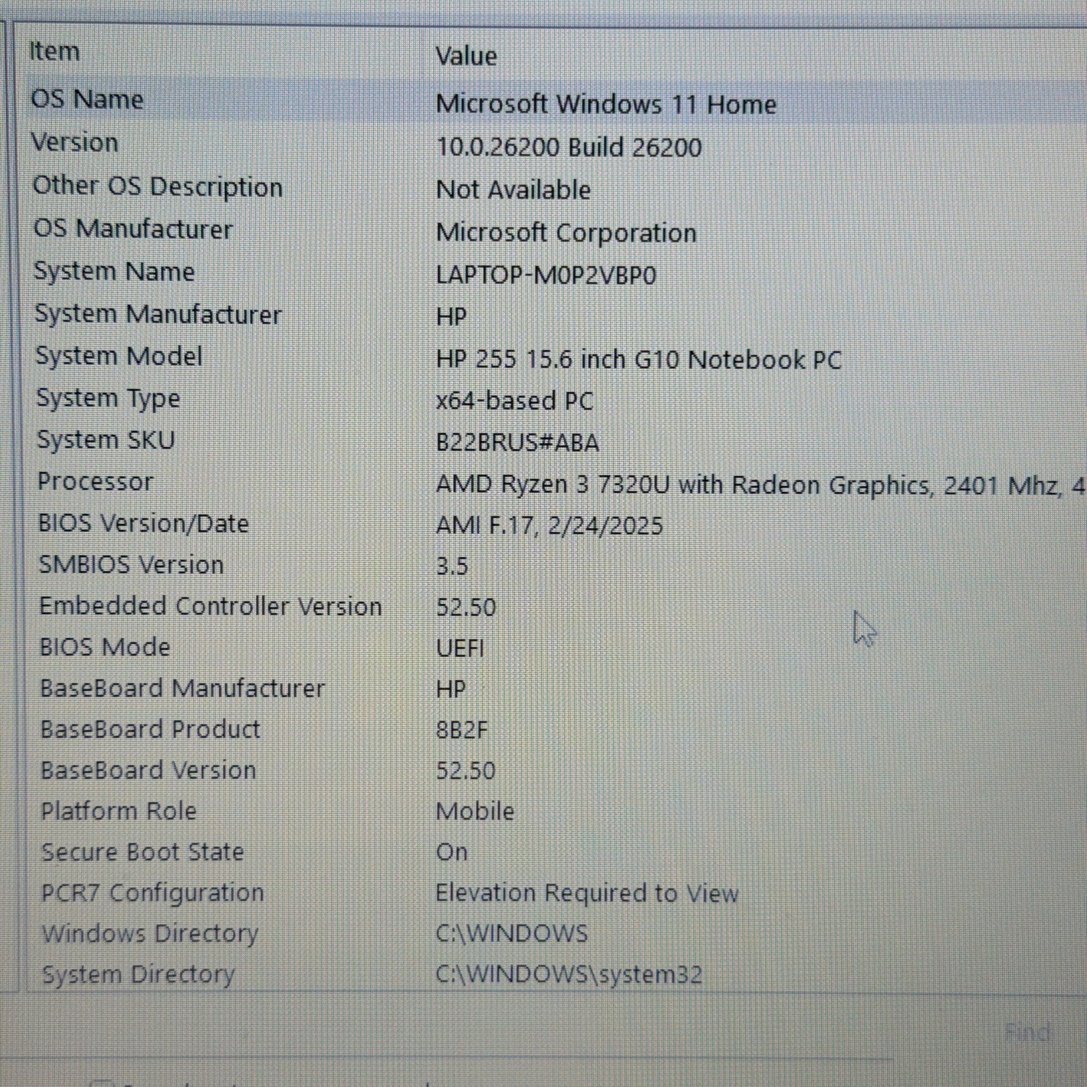Select Secure Boot State label
Image resolution: width=1087 pixels, height=1087 pixels.
[143, 851]
